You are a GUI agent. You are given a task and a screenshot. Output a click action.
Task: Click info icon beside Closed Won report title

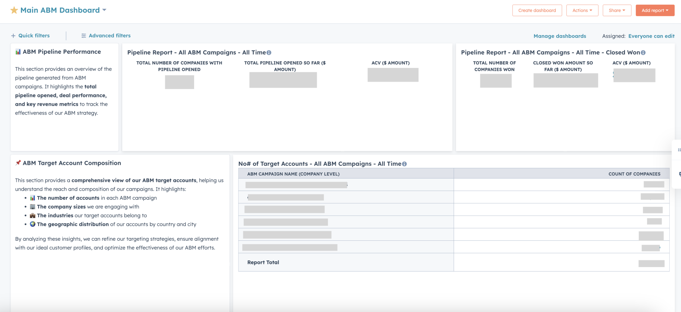click(643, 53)
